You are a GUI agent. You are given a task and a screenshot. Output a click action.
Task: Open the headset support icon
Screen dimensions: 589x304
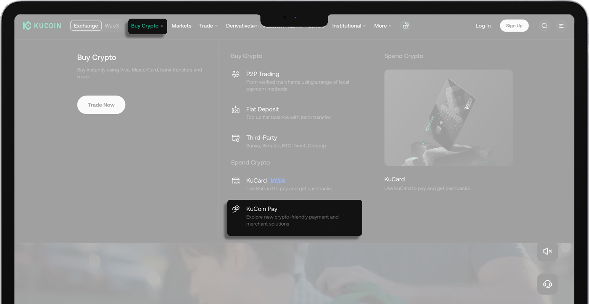coord(547,284)
